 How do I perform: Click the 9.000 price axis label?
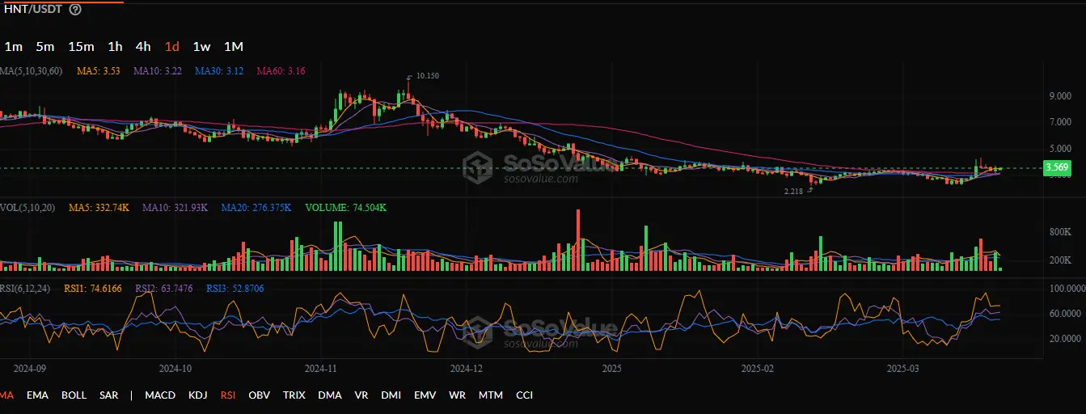1061,96
